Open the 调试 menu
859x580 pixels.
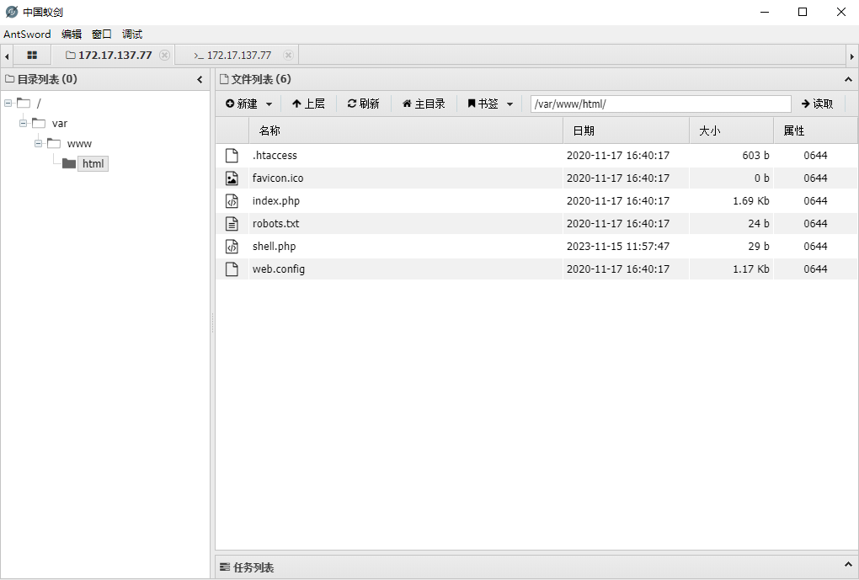pyautogui.click(x=132, y=34)
